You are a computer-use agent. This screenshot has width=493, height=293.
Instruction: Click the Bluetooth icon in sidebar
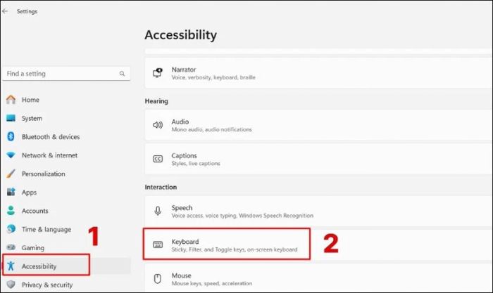(11, 136)
